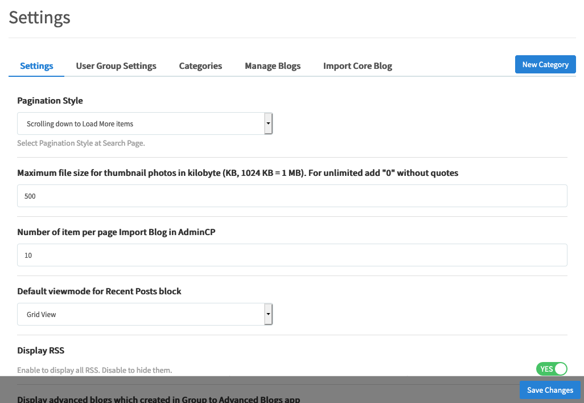Click the Pagination Style dropdown arrow
The height and width of the screenshot is (403, 584).
pos(269,124)
